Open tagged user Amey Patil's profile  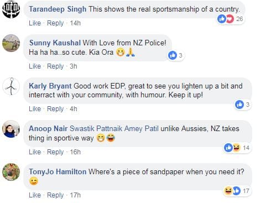tap(142, 129)
